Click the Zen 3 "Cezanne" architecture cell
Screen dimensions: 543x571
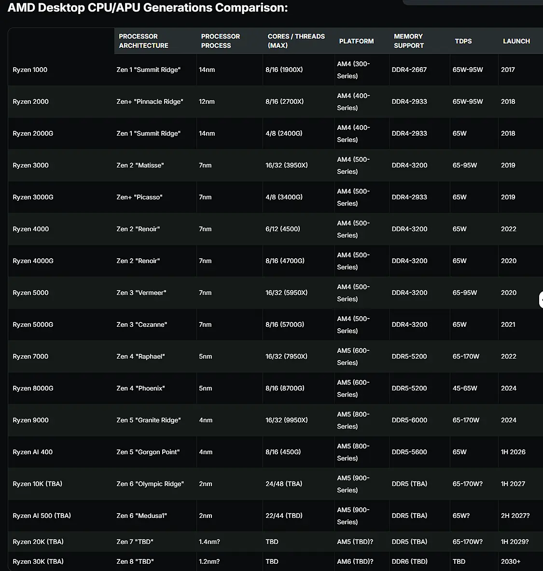[x=142, y=324]
